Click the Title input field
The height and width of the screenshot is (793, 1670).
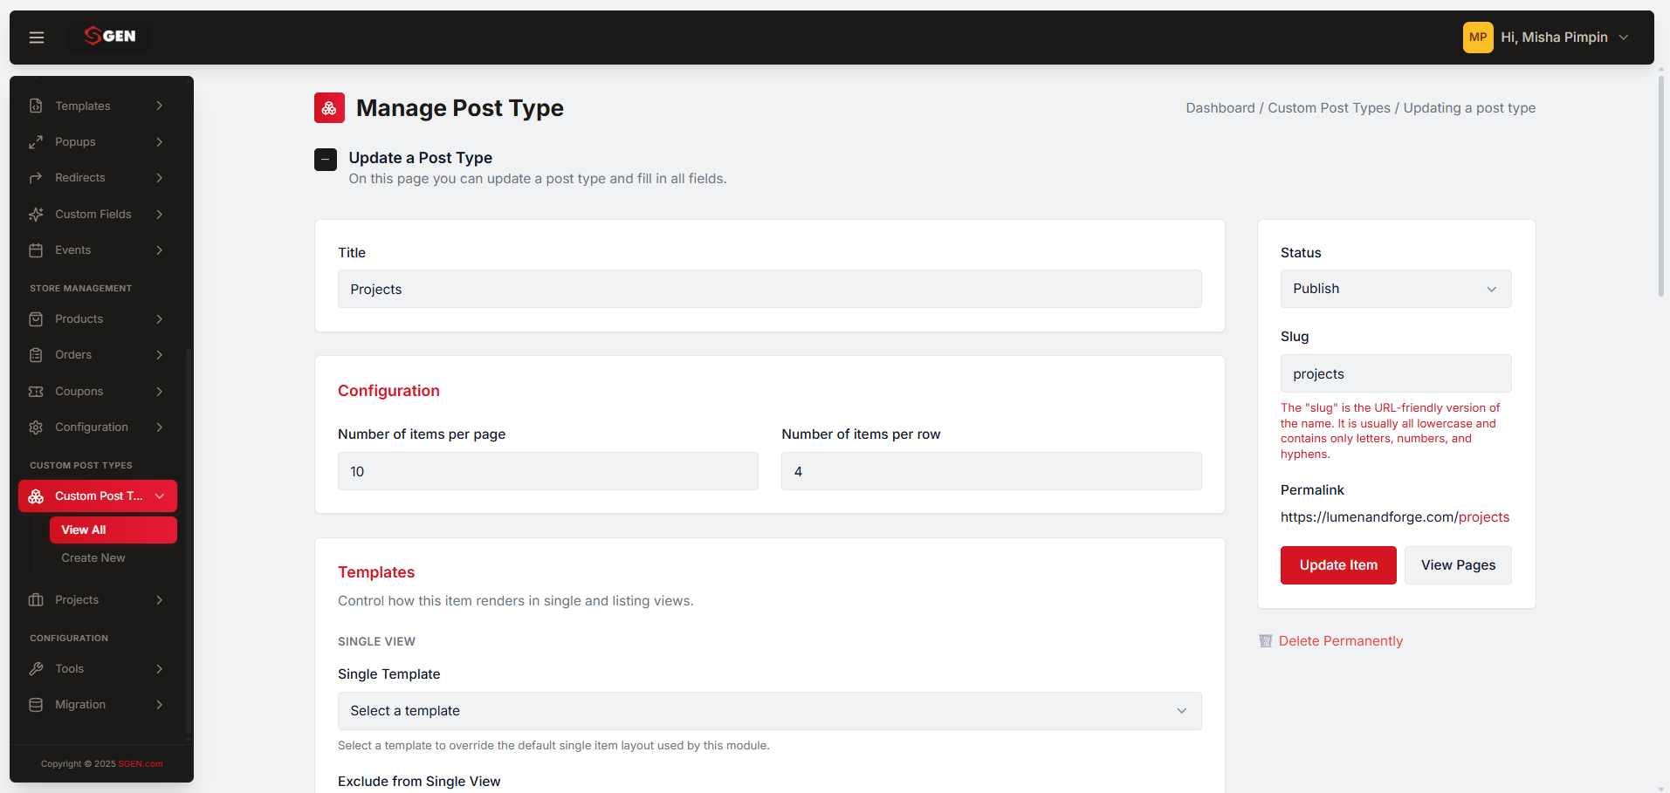[x=770, y=289]
